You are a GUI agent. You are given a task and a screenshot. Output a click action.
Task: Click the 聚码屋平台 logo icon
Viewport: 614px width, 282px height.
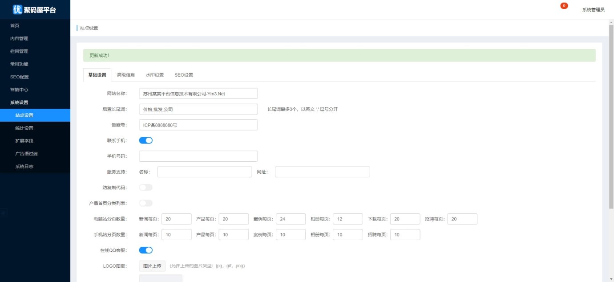[x=17, y=9]
